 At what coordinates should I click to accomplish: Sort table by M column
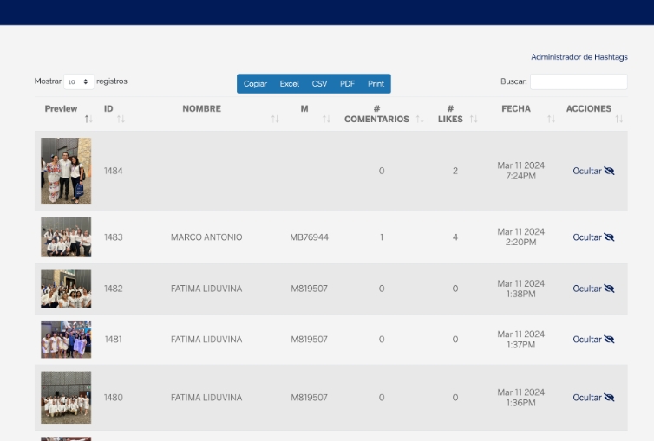[304, 109]
